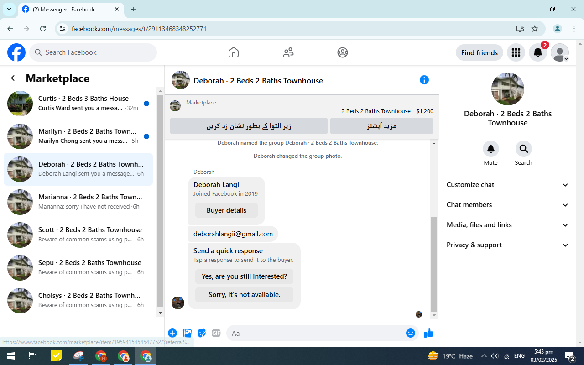584x365 pixels.
Task: Open the install app icon in address bar
Action: 520,29
